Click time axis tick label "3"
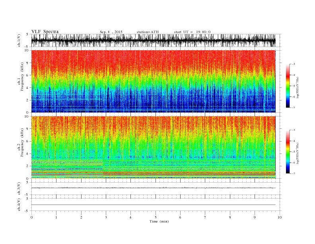Screen dimensions: 315x244 pyautogui.click(x=106, y=217)
